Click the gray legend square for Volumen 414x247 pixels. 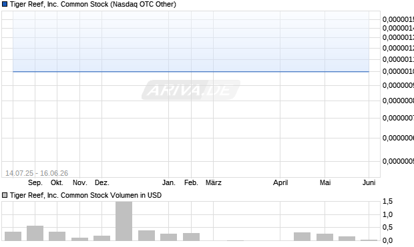[5, 195]
